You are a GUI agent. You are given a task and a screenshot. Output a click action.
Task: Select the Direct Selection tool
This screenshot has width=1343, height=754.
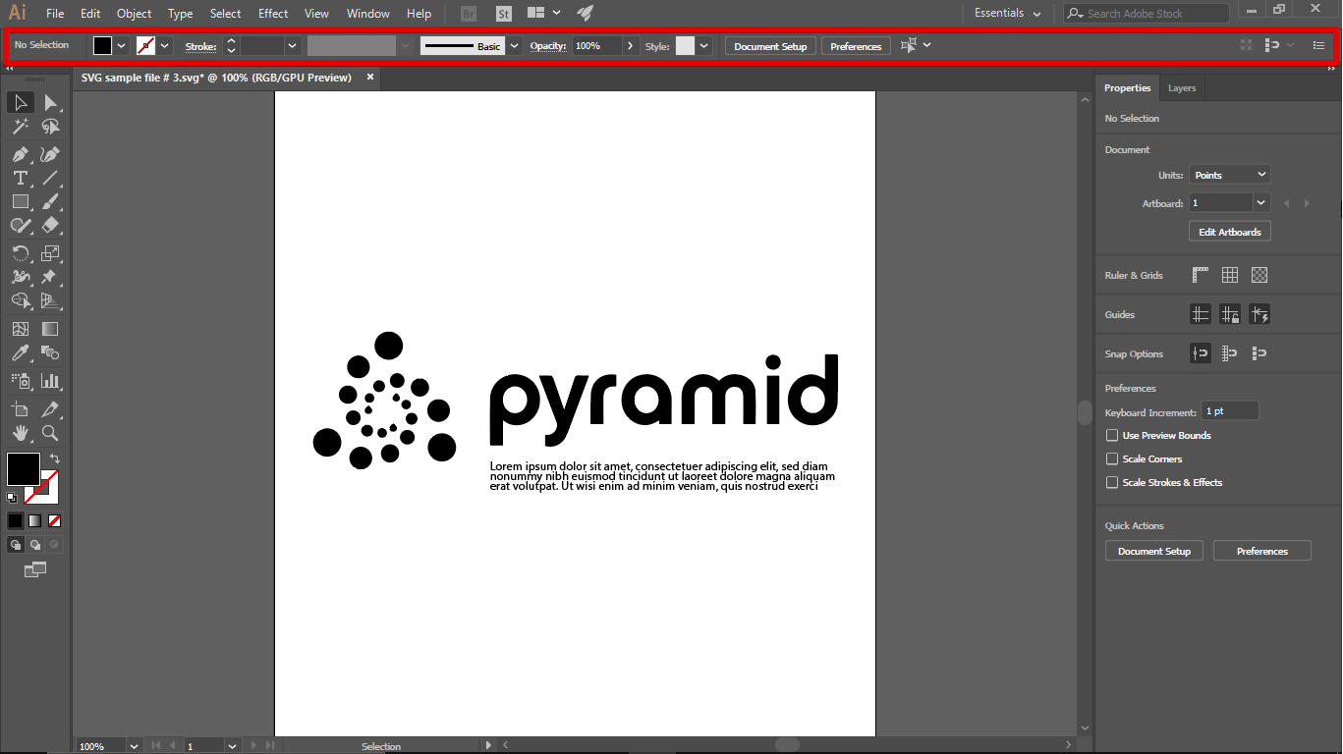(x=50, y=103)
